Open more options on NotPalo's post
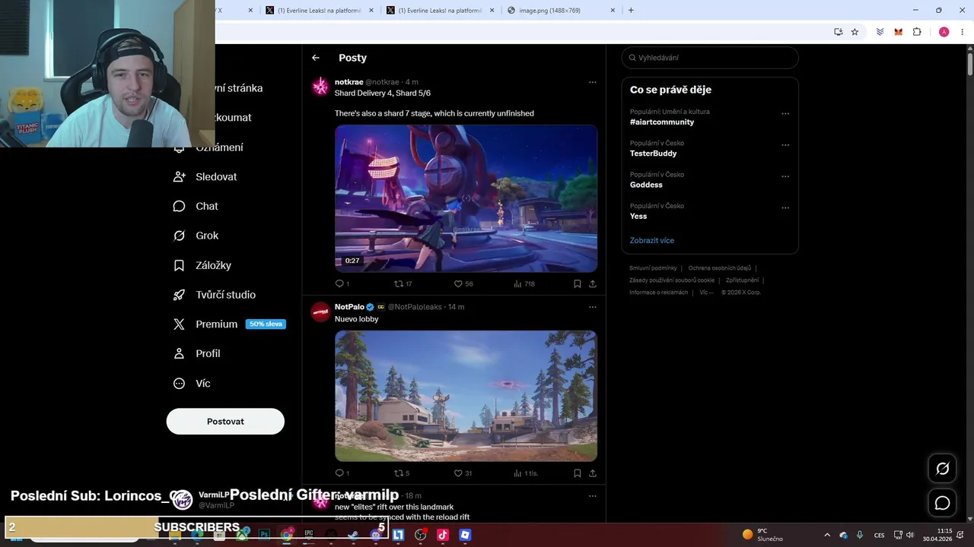The image size is (974, 547). click(592, 307)
